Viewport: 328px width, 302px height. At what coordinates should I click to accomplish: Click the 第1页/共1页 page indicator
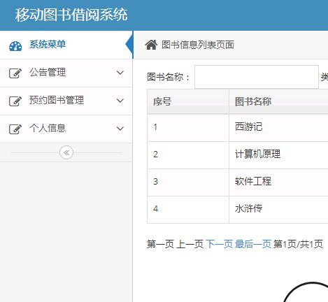[298, 244]
